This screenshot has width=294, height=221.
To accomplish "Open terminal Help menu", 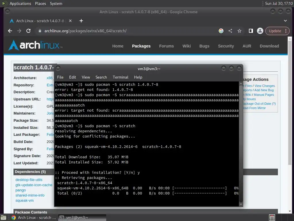I will tap(138, 77).
